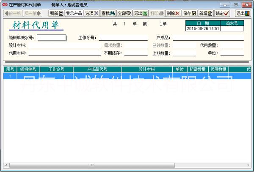Click the 代用材料 input field
Screen dimensions: 254x172
(x=65, y=53)
